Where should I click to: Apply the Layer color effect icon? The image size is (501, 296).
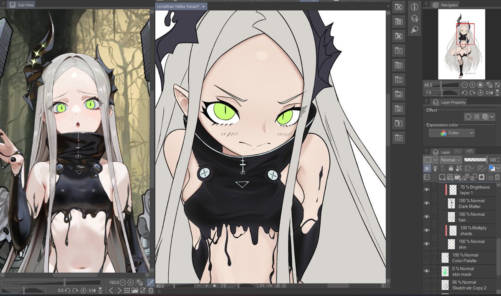(x=485, y=117)
